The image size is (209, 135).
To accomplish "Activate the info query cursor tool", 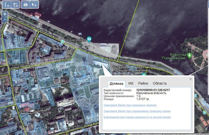I will (x=34, y=4).
